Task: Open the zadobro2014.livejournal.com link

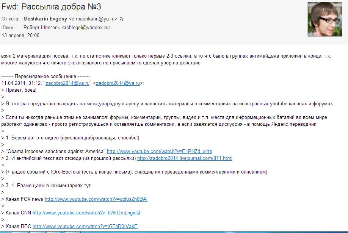Action: point(185,158)
